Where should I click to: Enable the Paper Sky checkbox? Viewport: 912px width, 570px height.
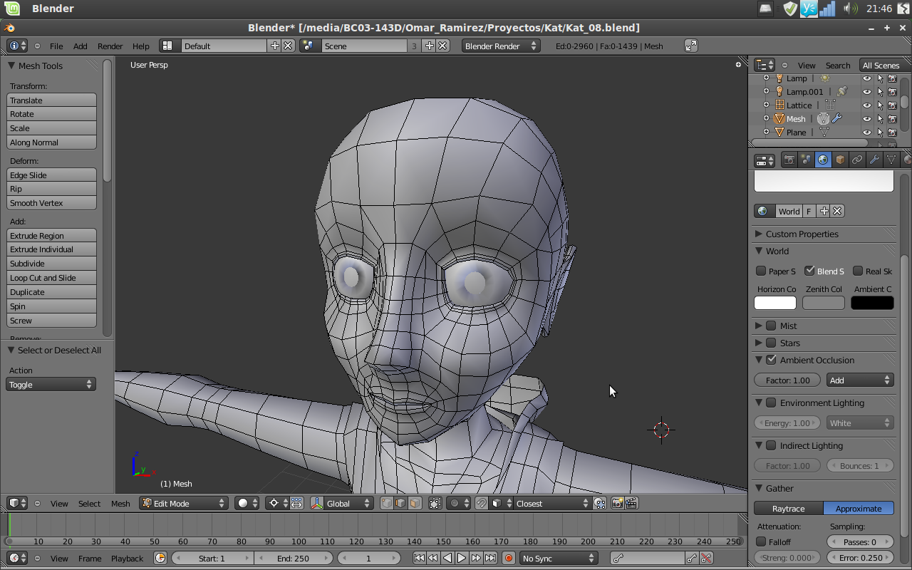coord(761,271)
